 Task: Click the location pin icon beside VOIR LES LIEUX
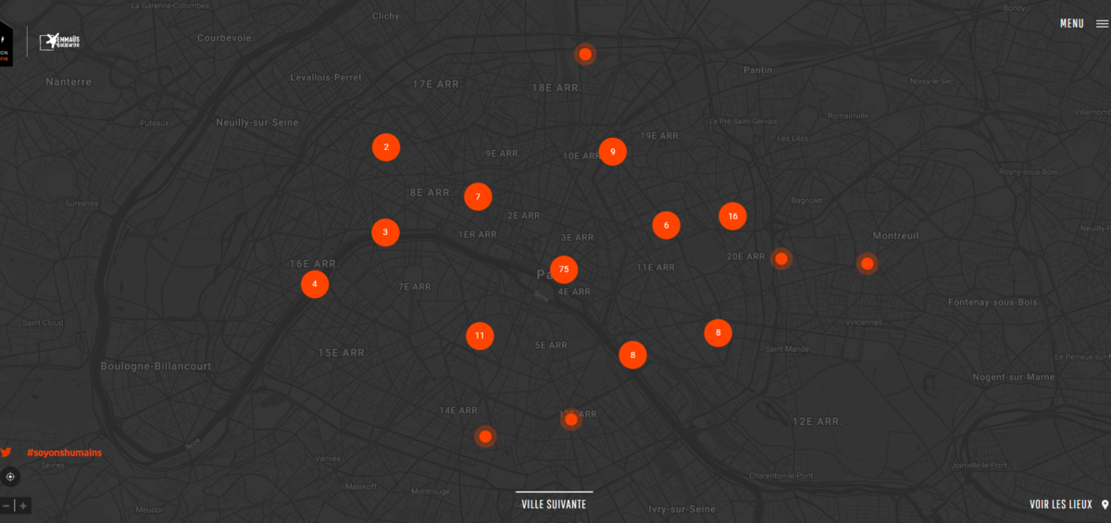pyautogui.click(x=1105, y=504)
